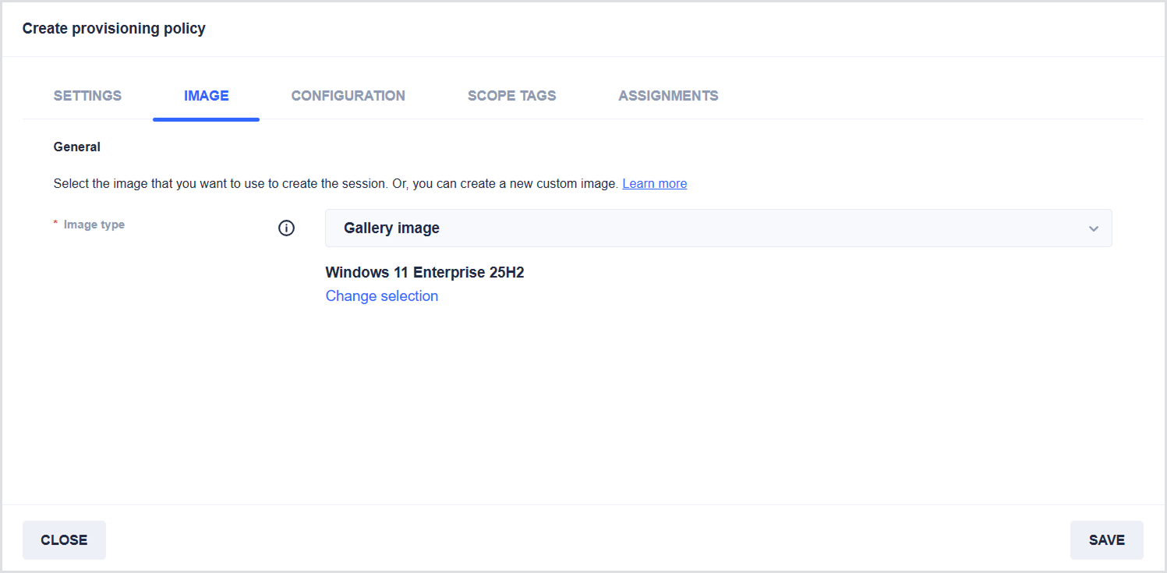
Task: Select the Image tab
Action: 206,96
